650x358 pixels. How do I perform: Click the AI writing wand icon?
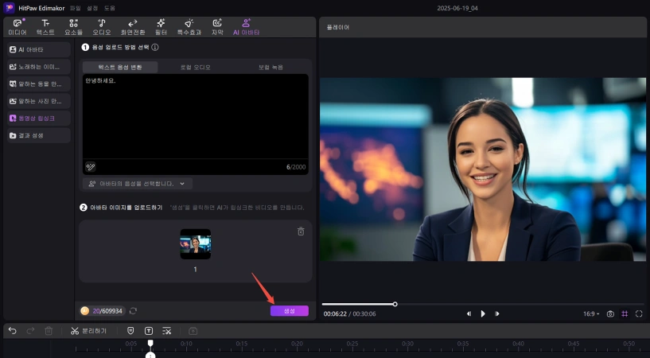(x=91, y=167)
